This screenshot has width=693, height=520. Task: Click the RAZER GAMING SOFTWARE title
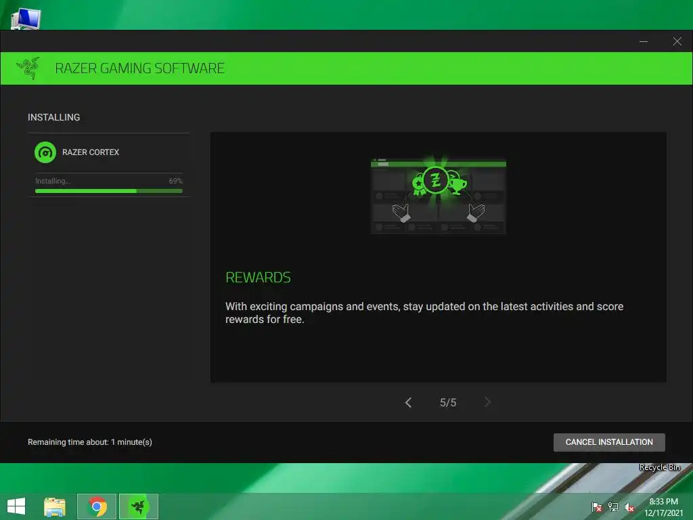(x=139, y=68)
